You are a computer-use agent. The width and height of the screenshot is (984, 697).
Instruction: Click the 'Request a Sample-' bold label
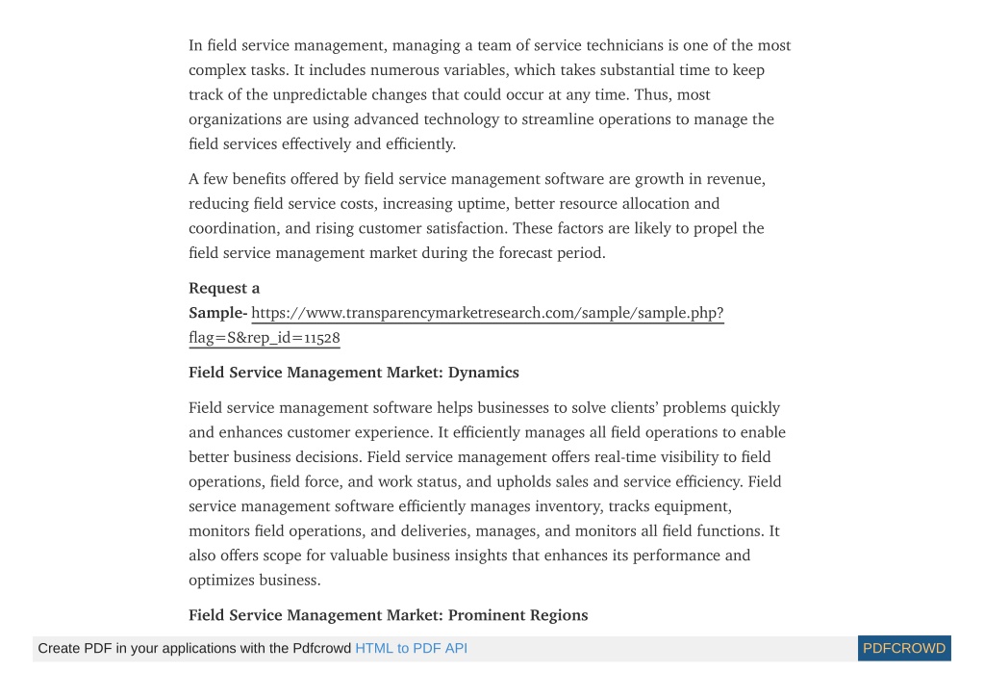point(224,300)
